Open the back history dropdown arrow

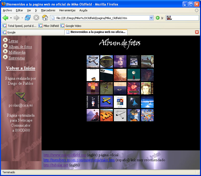pos(11,18)
